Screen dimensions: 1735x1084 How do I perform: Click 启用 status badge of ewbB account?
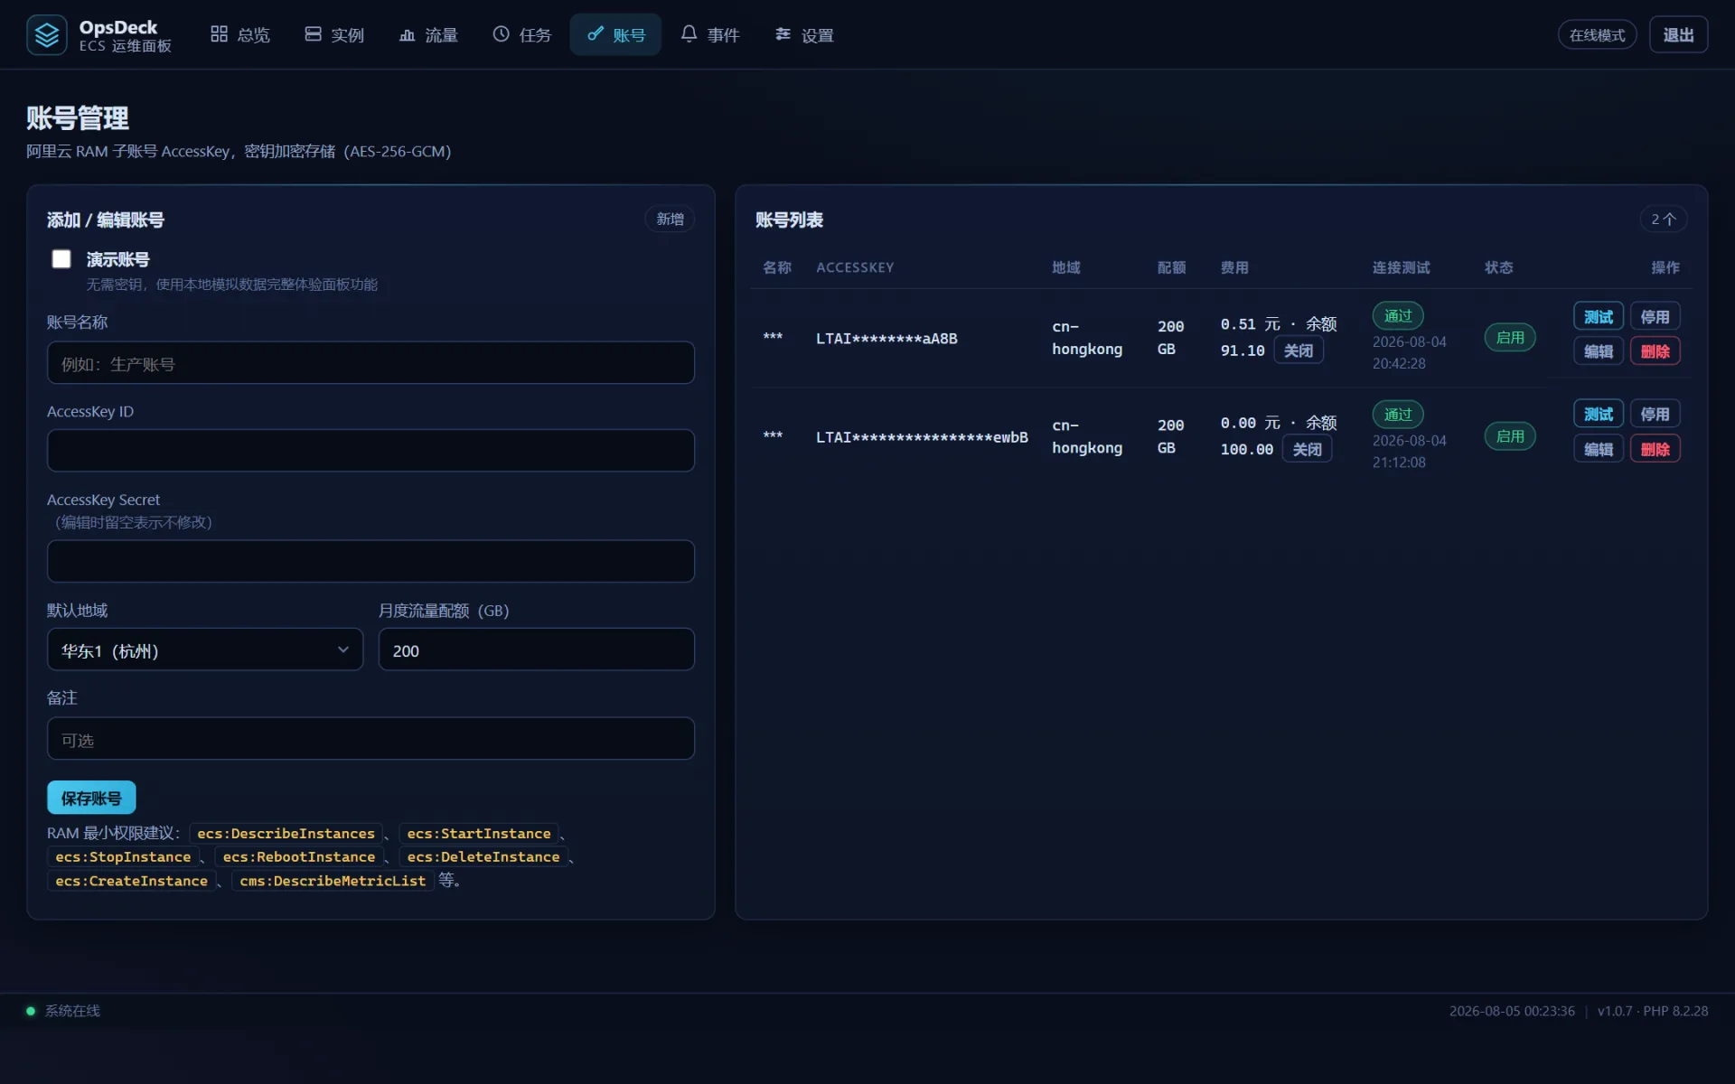(1510, 436)
